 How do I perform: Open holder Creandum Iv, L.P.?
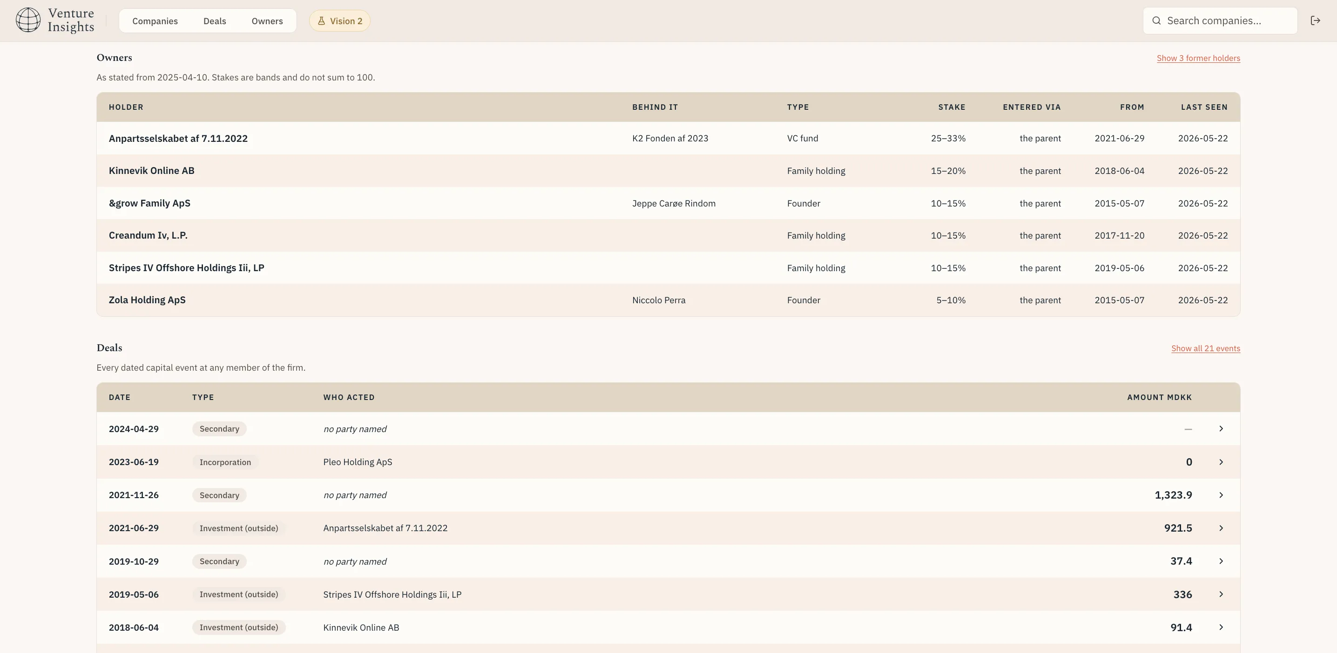148,235
